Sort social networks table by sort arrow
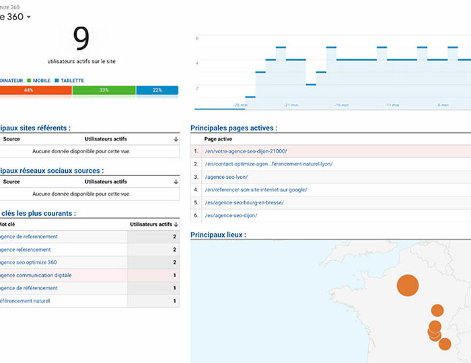Viewport: 471px width, 363px height. (x=176, y=182)
